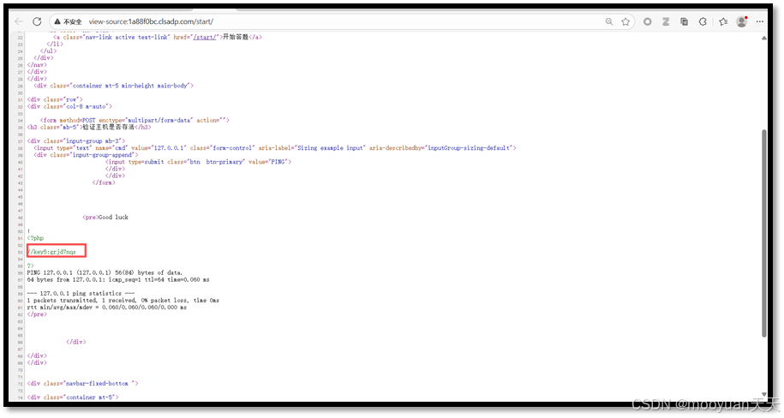Open the collections/tabs copy icon
This screenshot has height=418, width=784.
684,21
